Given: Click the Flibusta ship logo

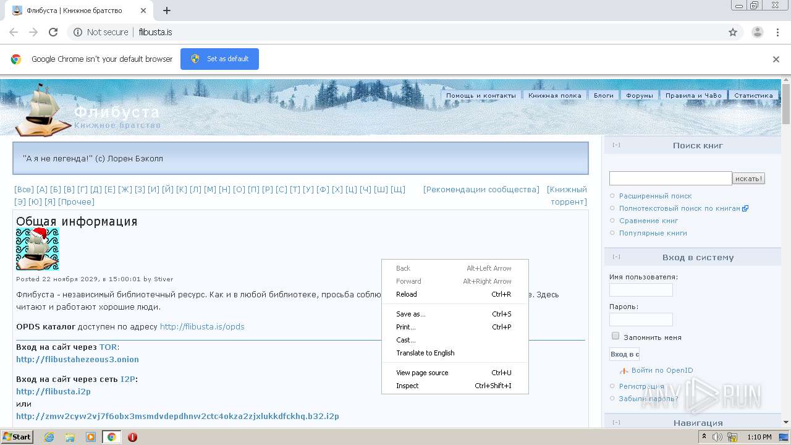Looking at the screenshot, I should (x=43, y=109).
